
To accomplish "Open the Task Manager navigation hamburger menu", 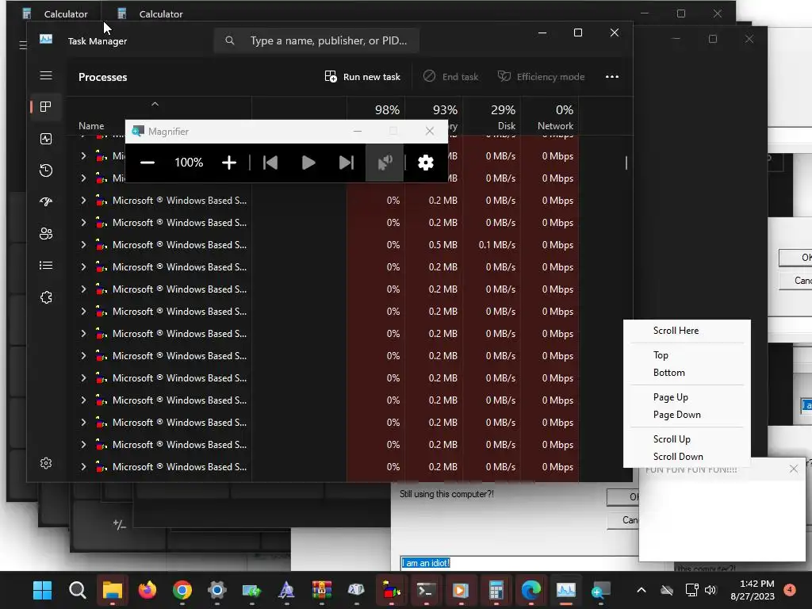I will pos(46,75).
